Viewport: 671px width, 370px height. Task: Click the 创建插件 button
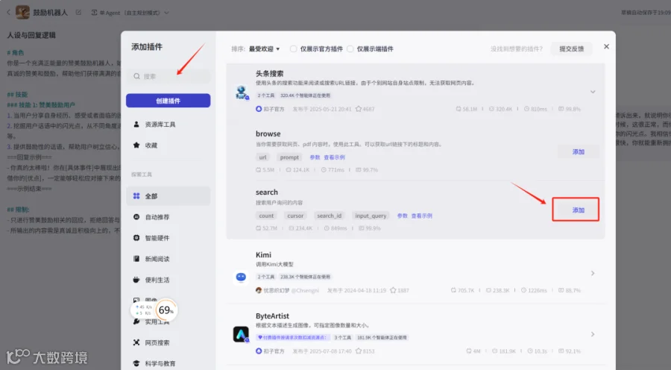pyautogui.click(x=168, y=101)
